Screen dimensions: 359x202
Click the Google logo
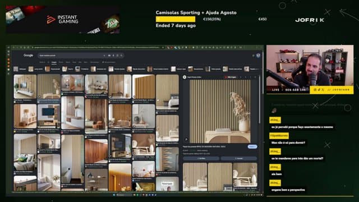click(x=28, y=55)
